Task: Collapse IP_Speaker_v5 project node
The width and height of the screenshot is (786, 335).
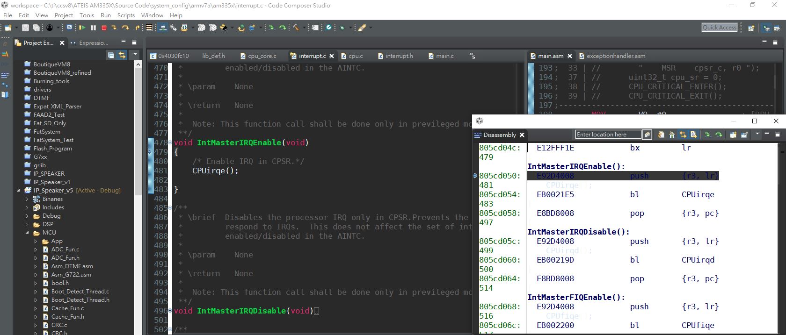Action: coord(18,191)
